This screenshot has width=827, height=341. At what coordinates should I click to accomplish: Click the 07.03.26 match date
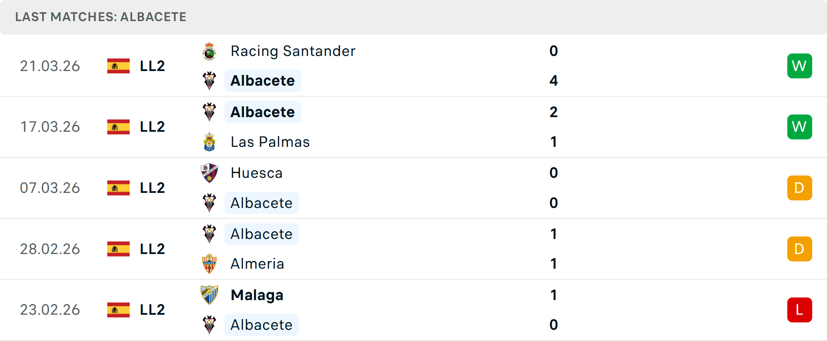(50, 188)
